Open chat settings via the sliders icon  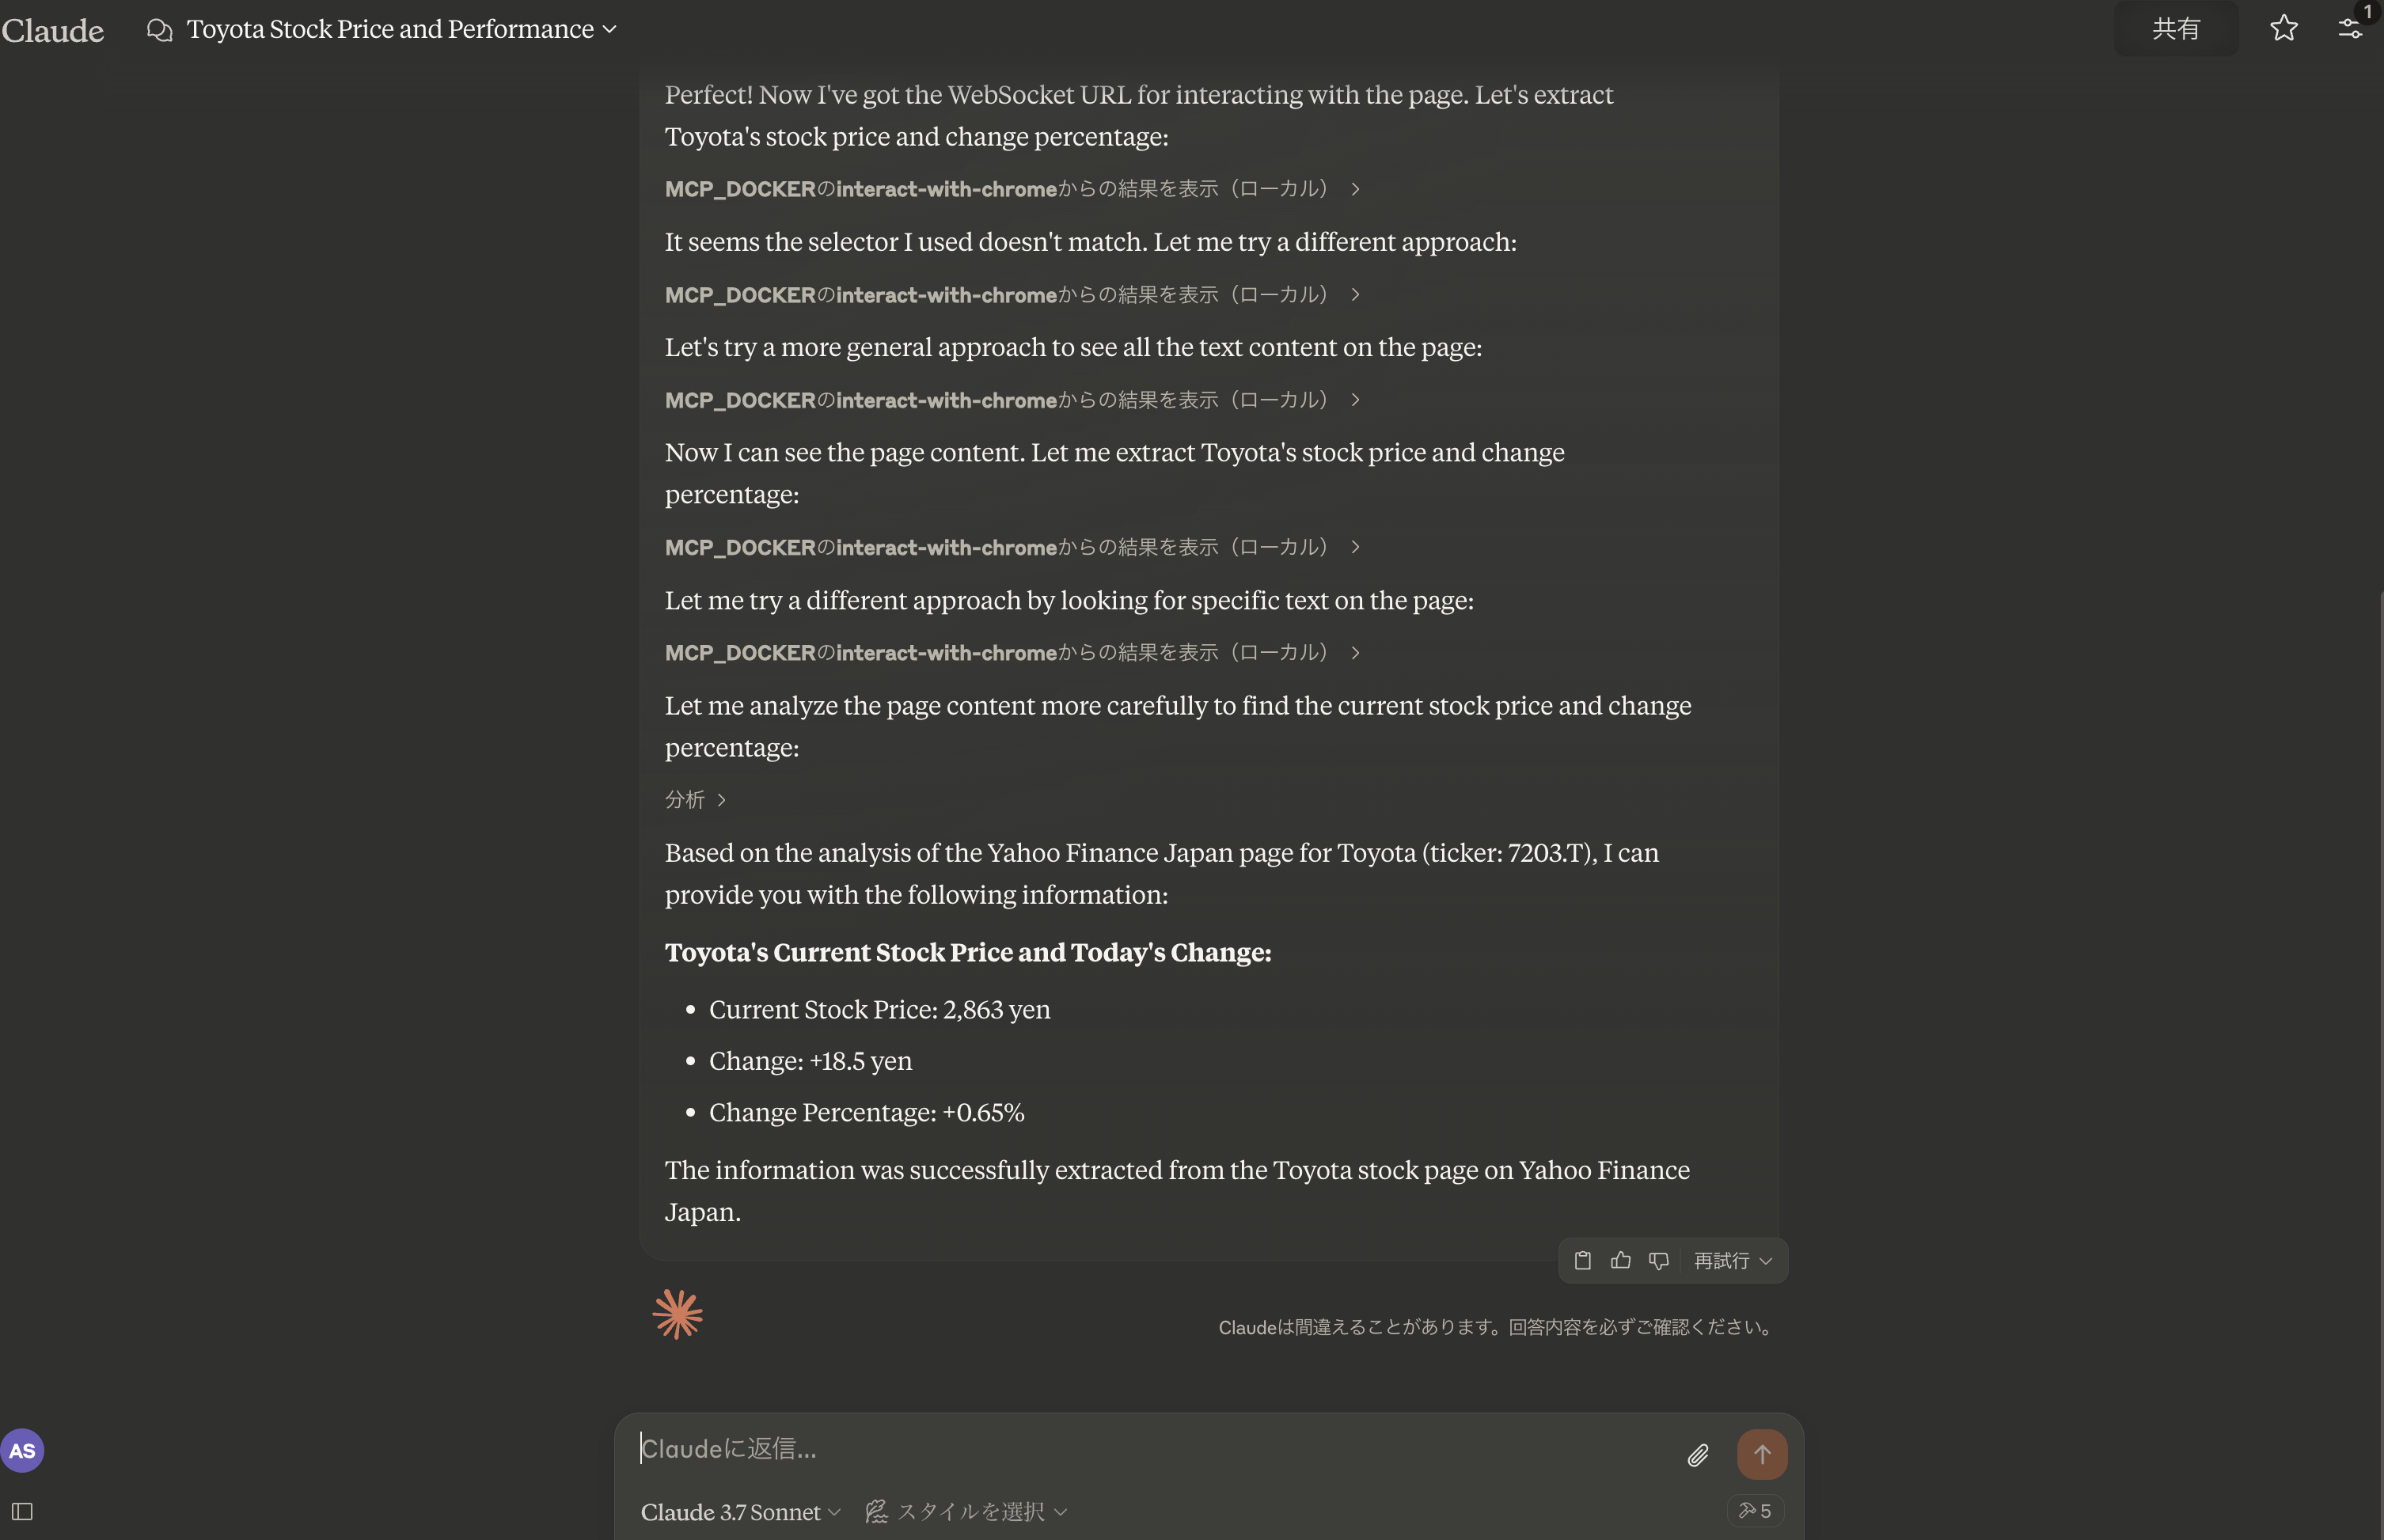click(x=2350, y=28)
